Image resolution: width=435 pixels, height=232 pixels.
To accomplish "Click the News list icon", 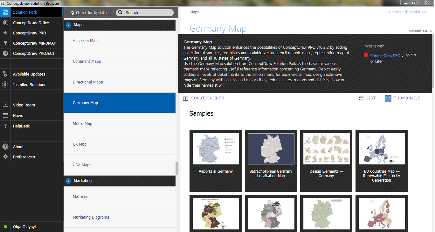I will [x=5, y=115].
